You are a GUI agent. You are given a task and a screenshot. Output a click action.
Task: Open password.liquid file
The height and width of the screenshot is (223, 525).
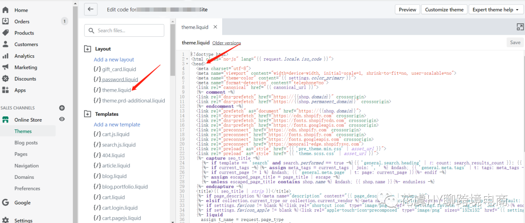(116, 80)
